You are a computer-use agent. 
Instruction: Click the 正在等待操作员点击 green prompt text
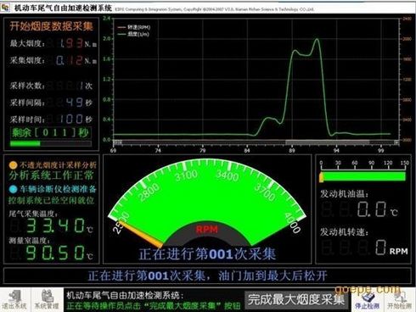point(154,305)
